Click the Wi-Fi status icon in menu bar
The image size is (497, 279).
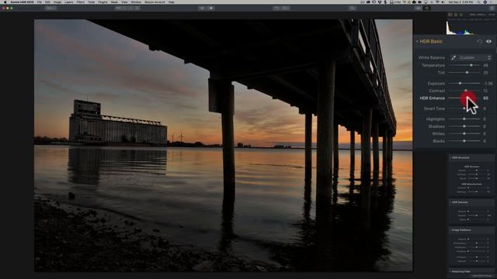(437, 2)
